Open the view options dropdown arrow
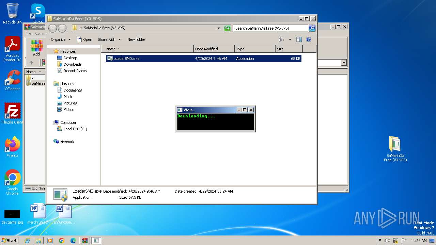The width and height of the screenshot is (436, 245). click(x=290, y=39)
